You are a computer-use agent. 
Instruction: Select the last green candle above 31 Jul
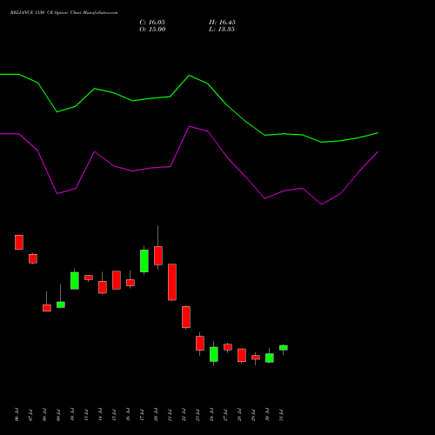tap(284, 348)
